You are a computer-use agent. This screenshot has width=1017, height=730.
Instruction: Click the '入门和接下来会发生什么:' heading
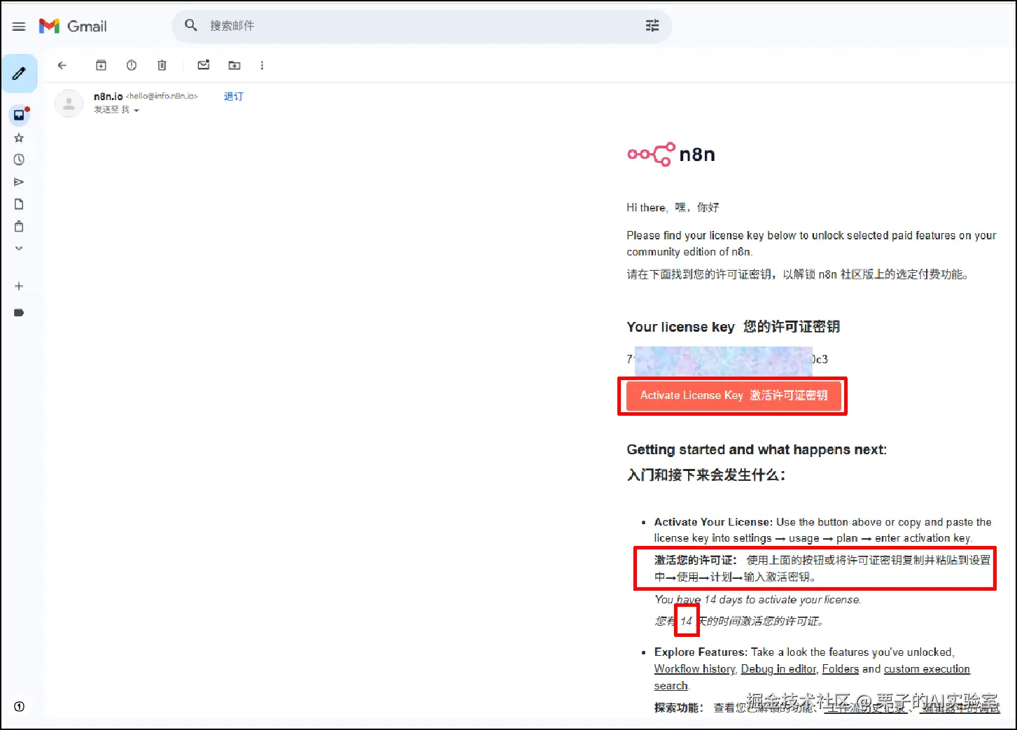pyautogui.click(x=706, y=475)
